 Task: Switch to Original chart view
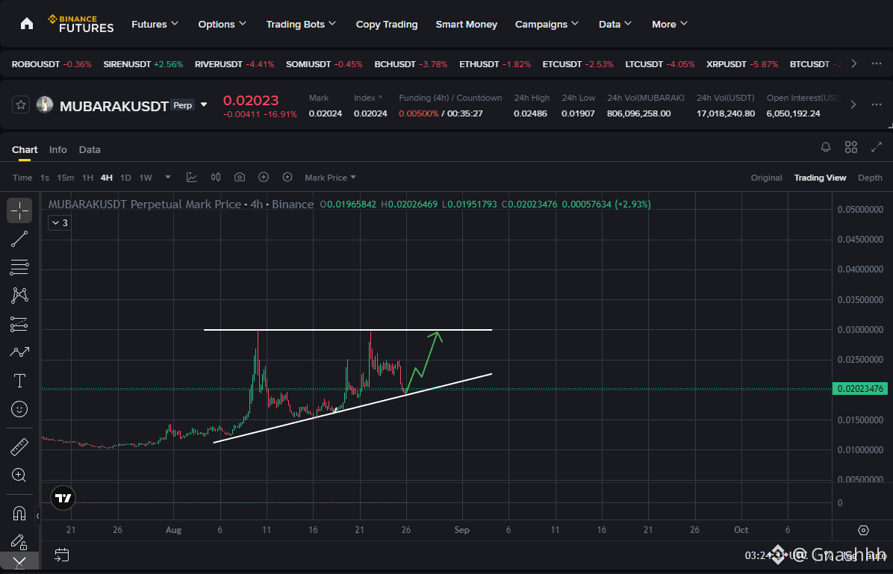click(x=766, y=178)
